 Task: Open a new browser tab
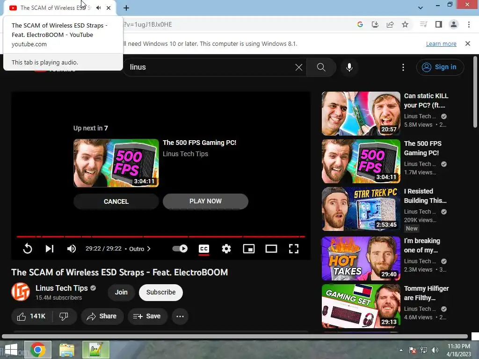(126, 8)
